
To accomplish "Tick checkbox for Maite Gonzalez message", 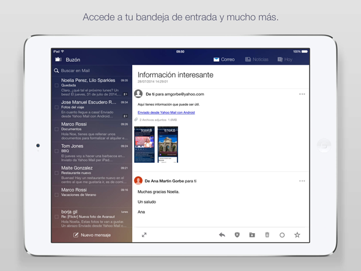I will [56, 173].
